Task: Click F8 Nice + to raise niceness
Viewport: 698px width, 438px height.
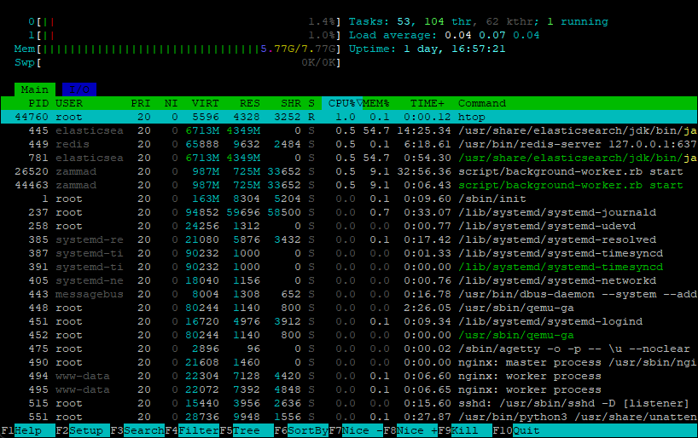Action: pos(411,430)
